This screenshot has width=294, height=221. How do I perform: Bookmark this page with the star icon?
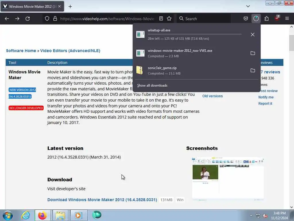tap(169, 19)
